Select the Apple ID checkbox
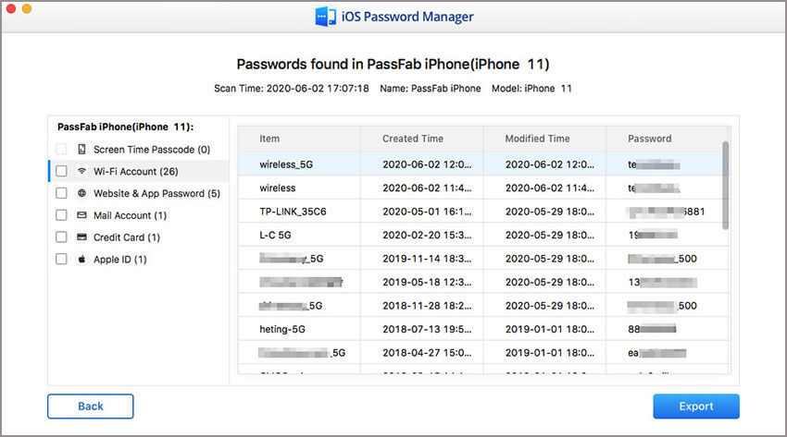This screenshot has height=437, width=787. (x=61, y=260)
